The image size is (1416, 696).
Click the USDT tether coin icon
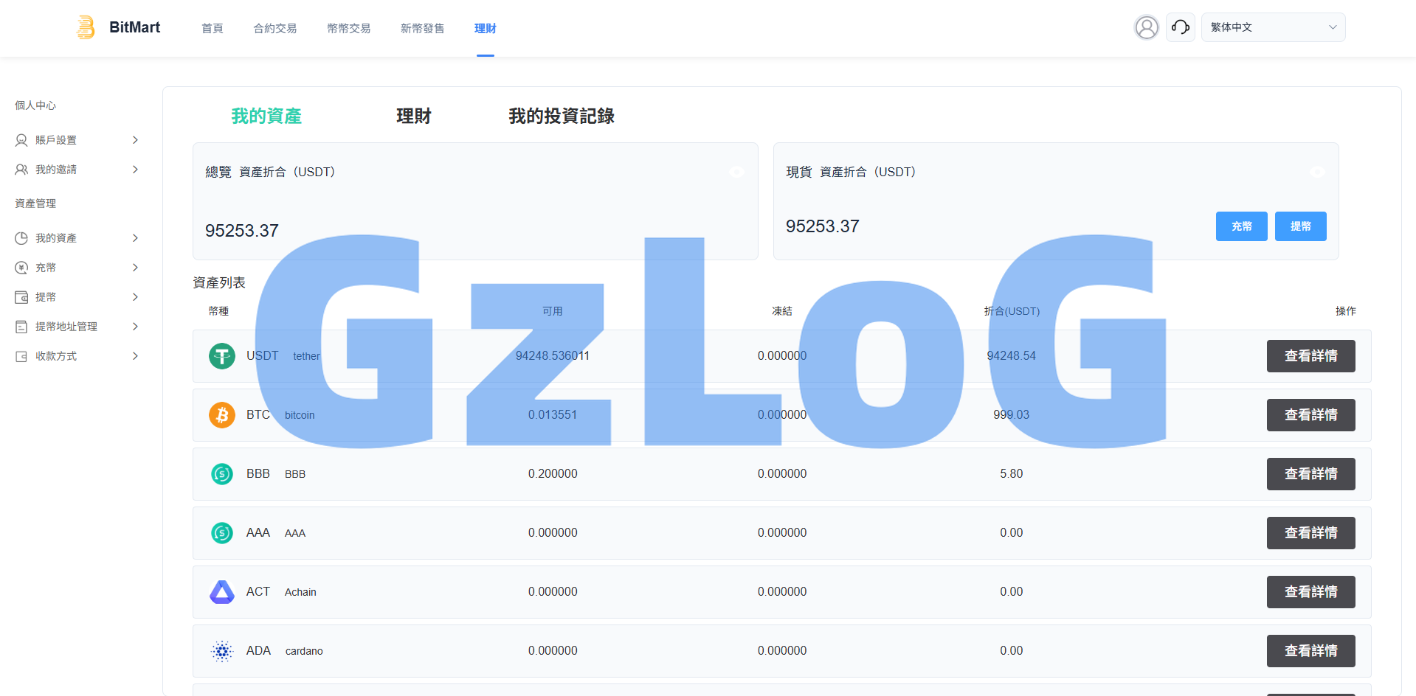pyautogui.click(x=221, y=356)
